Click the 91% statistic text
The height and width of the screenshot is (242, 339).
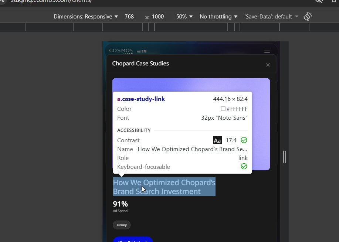(121, 204)
